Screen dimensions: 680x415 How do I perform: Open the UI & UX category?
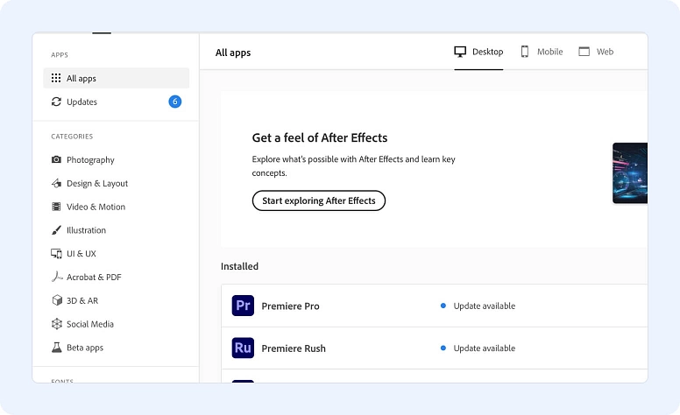tap(81, 254)
